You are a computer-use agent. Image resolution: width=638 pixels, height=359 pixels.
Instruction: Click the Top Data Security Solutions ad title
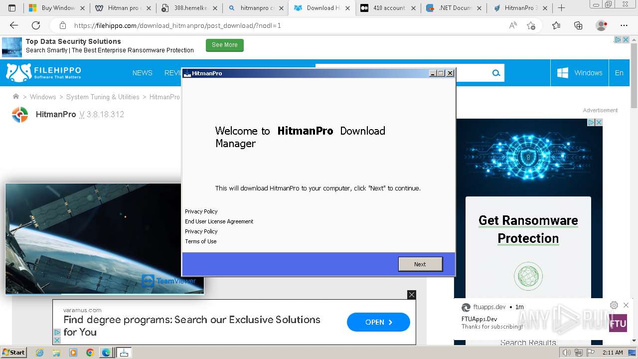73,41
